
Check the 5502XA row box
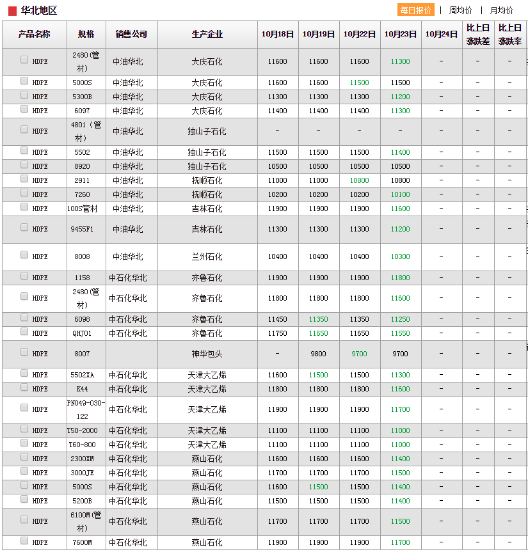pos(24,373)
